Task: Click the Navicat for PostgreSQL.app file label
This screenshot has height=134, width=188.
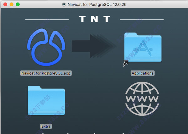Action: [46, 73]
